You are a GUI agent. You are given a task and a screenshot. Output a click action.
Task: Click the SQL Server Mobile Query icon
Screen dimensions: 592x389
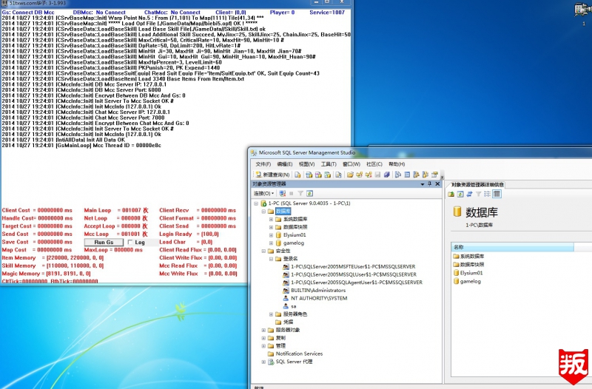pos(339,175)
